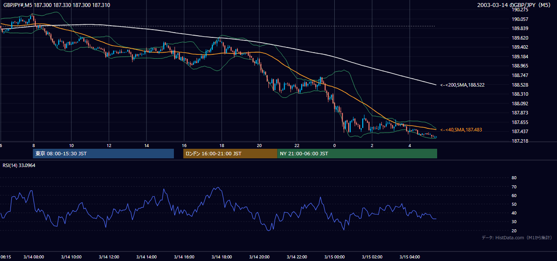This screenshot has height=261, width=557.
Task: Click hour tick 16 under the price chart
Action: click(x=184, y=145)
